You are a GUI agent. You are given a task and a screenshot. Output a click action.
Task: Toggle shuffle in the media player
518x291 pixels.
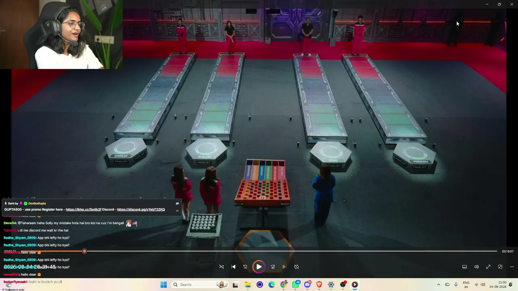click(x=221, y=267)
